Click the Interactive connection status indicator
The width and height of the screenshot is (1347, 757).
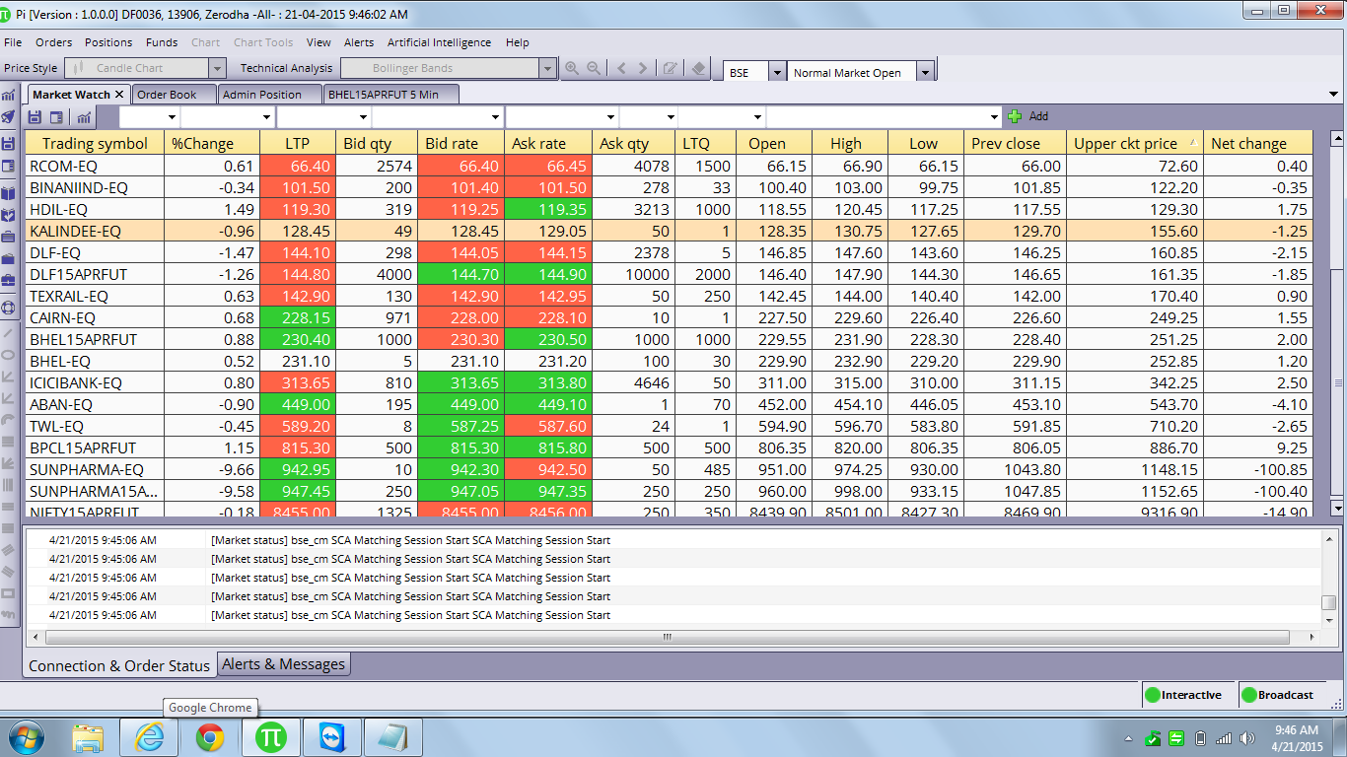tap(1186, 695)
